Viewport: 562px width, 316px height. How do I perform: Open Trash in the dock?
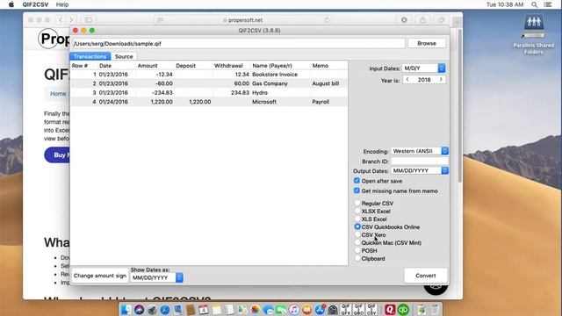pyautogui.click(x=435, y=310)
